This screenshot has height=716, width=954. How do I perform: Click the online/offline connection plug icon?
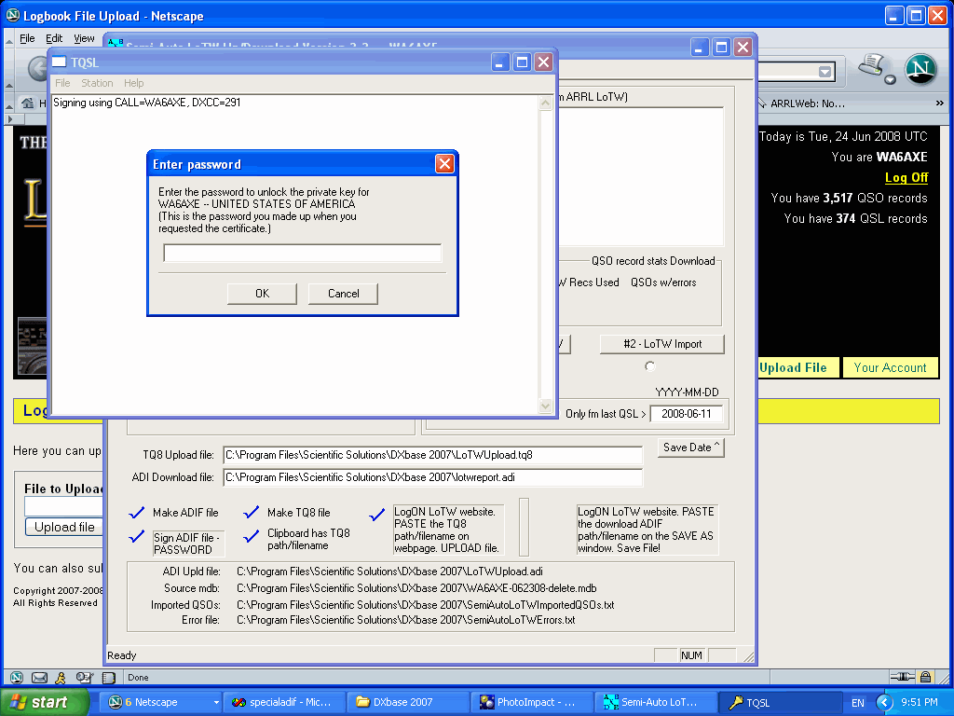pyautogui.click(x=902, y=677)
